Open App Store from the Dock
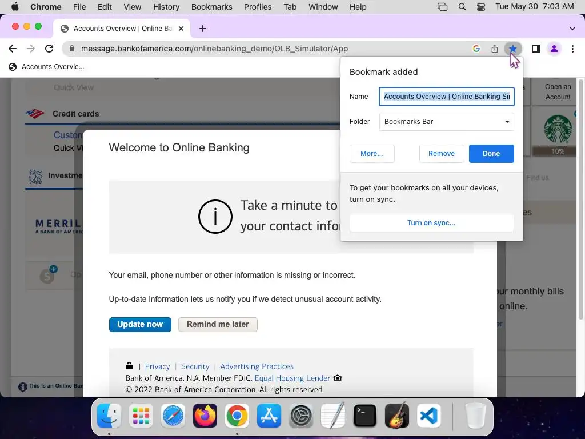 point(269,416)
